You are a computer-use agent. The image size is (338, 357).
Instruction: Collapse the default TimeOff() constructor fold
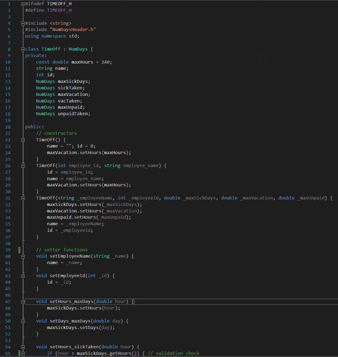tap(23, 140)
